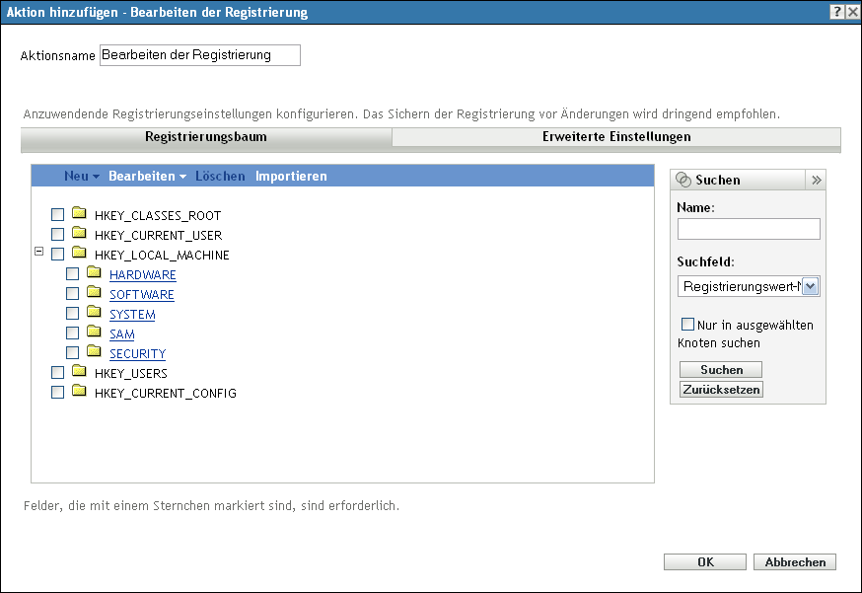This screenshot has width=862, height=593.
Task: Click the HKEY_CLASSES_ROOT folder icon
Action: (x=80, y=215)
